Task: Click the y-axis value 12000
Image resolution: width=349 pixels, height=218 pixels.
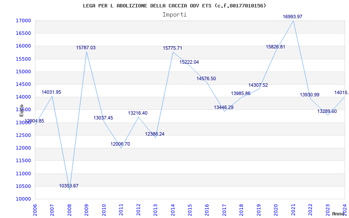Action: 23,148
